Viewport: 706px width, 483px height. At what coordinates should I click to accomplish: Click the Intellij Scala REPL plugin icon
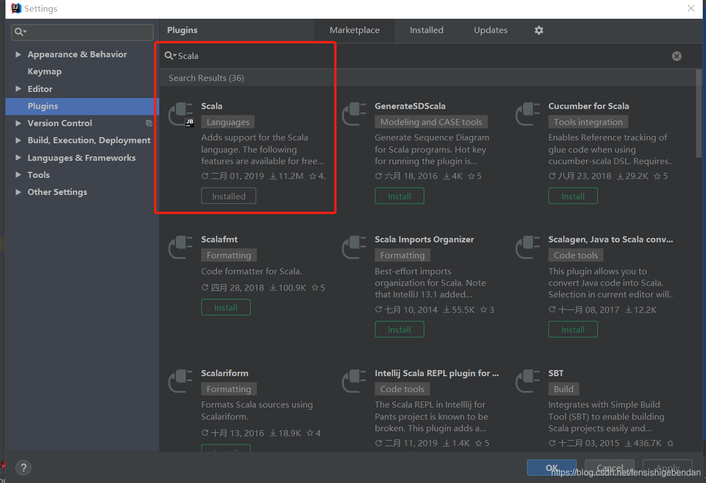354,382
